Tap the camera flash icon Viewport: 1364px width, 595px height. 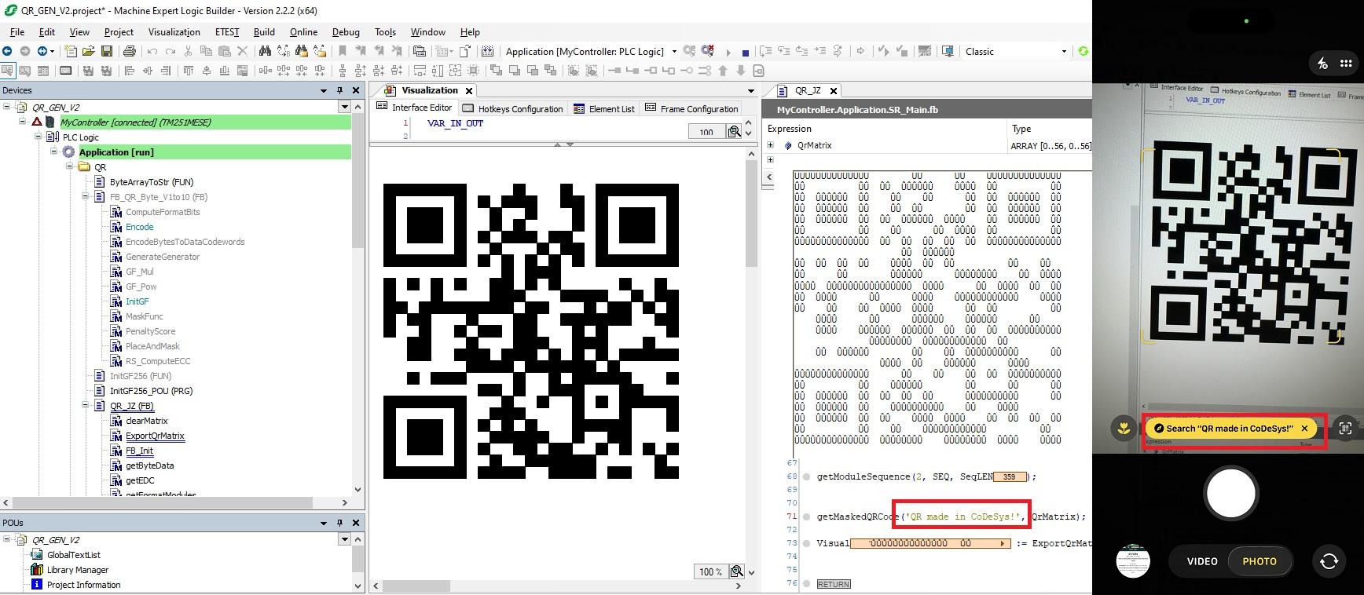pos(1322,64)
